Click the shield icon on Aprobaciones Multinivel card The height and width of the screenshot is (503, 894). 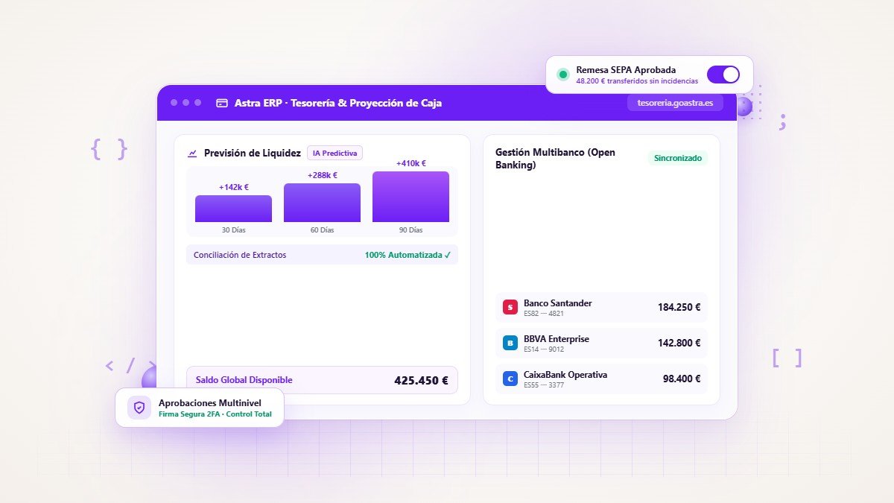coord(139,408)
